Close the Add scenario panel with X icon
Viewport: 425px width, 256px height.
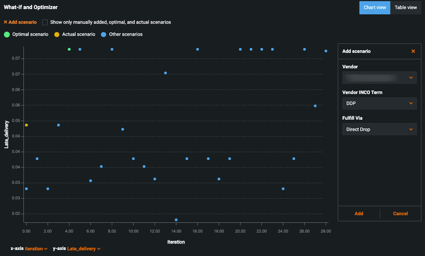point(413,51)
